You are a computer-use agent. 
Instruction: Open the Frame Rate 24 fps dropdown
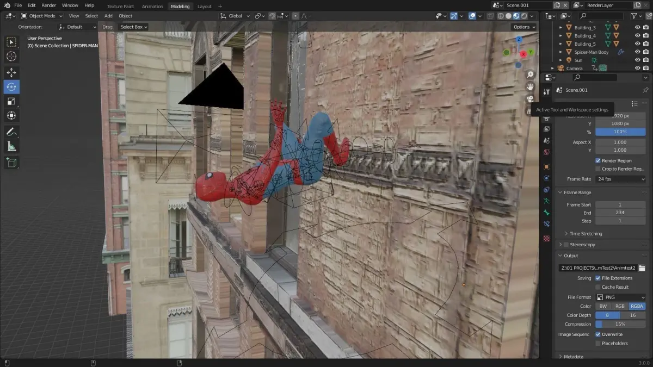click(620, 179)
